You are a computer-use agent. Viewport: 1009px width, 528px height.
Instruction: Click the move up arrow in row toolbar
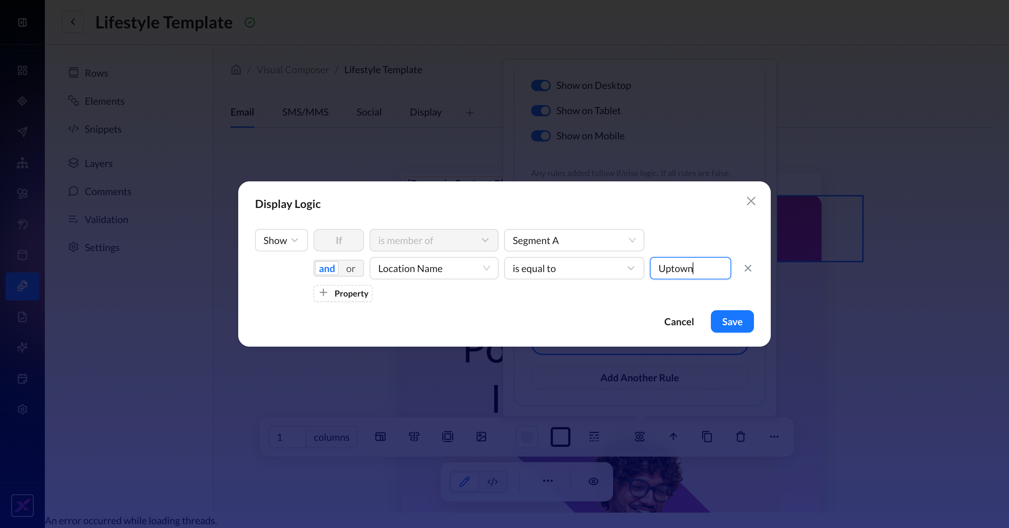coord(673,437)
